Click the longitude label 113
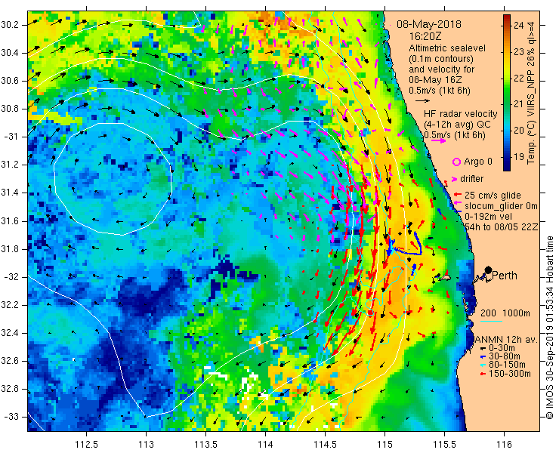 146,445
